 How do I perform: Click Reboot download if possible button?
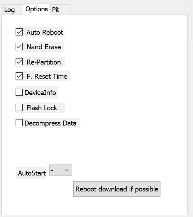click(x=117, y=189)
